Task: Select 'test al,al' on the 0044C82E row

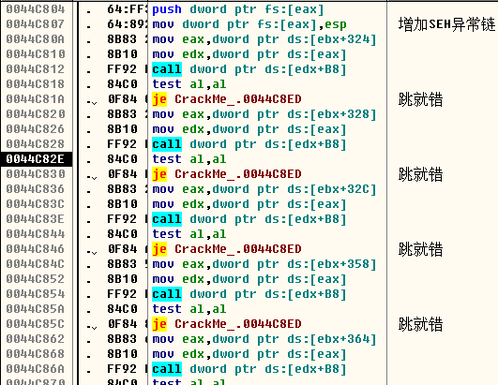Action: 189,159
